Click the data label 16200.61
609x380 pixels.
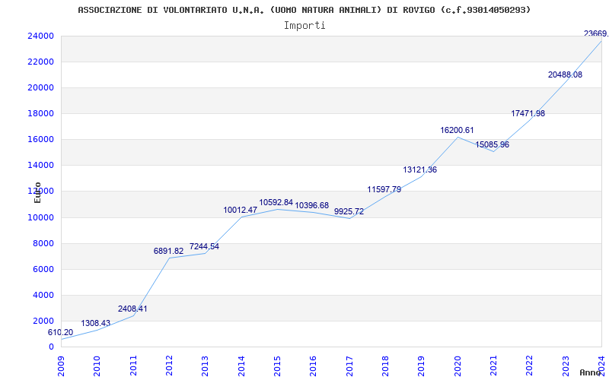457,130
